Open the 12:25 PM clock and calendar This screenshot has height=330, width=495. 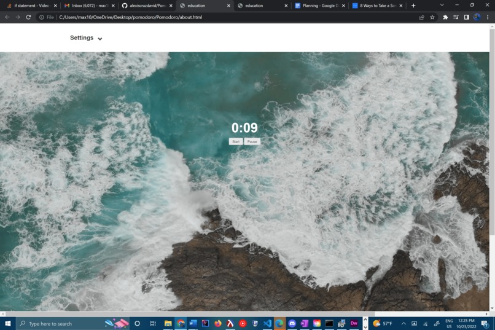pyautogui.click(x=466, y=323)
